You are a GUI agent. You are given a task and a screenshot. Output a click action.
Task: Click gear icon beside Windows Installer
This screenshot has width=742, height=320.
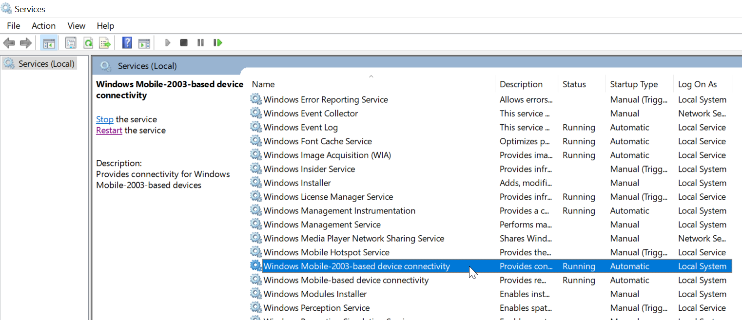pos(256,183)
